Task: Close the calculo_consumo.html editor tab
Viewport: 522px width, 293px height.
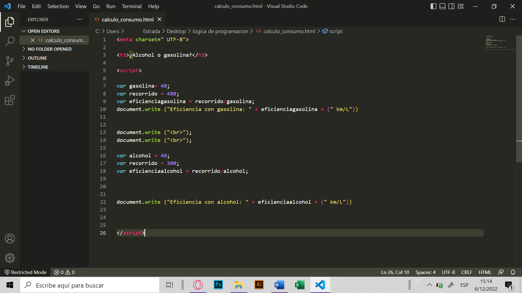Action: tap(159, 20)
